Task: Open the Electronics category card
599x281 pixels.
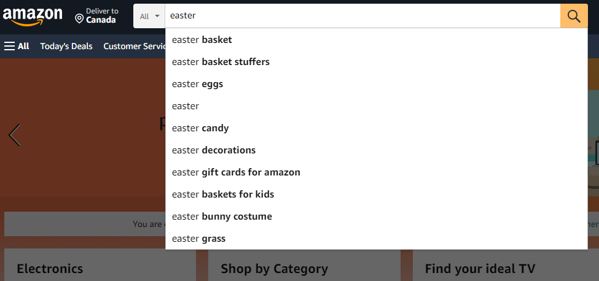Action: pos(100,265)
